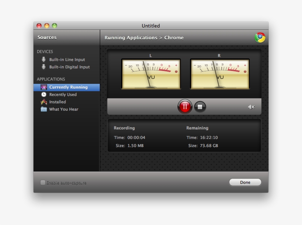The width and height of the screenshot is (302, 225).
Task: Click the left channel VU meter
Action: click(151, 74)
